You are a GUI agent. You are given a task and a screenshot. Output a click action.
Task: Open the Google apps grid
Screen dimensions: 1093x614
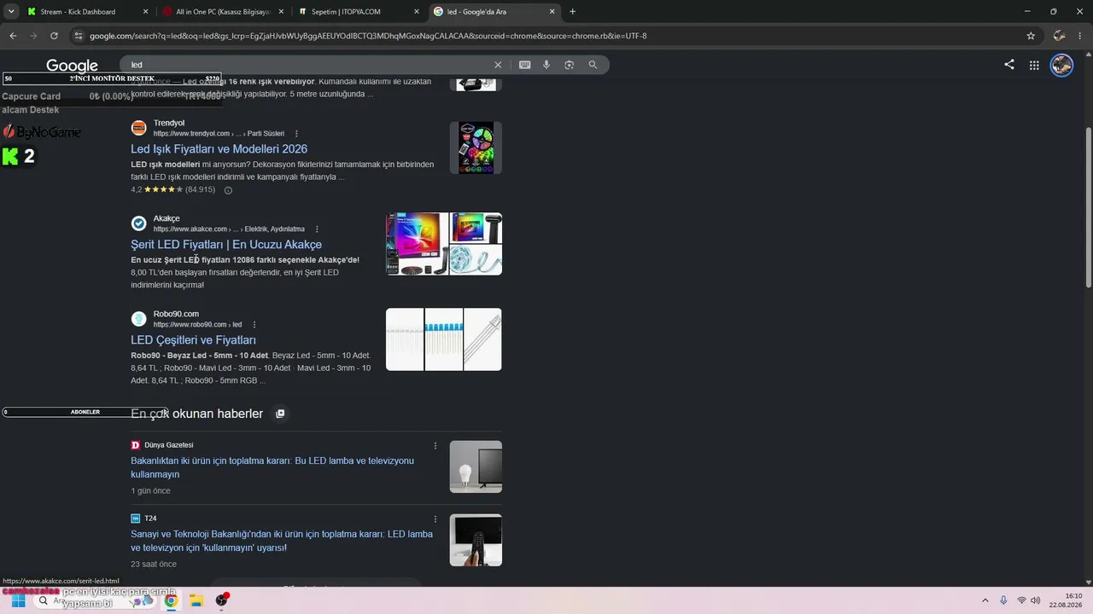tap(1034, 65)
